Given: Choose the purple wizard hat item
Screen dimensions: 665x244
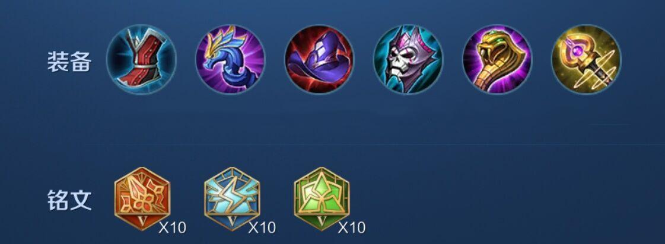Looking at the screenshot, I should pyautogui.click(x=319, y=59).
